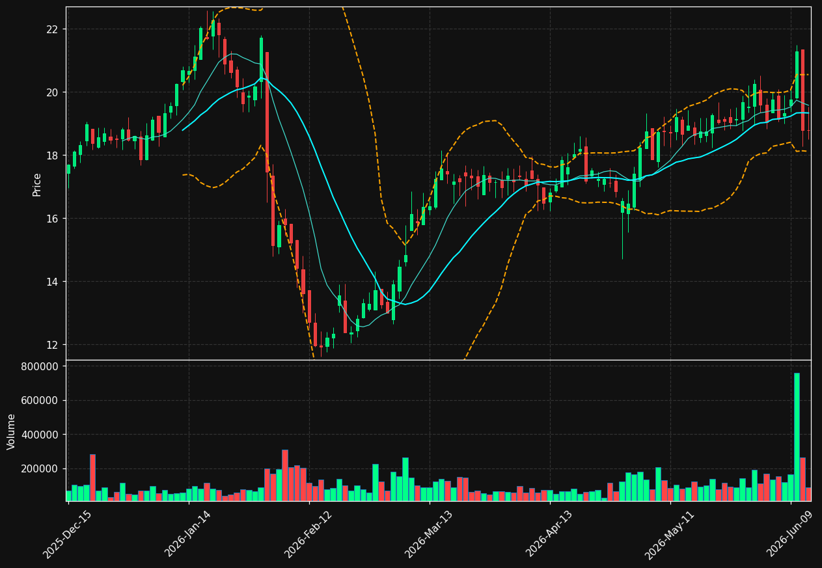
Task: Click the 2026-May-11 date label
Action: pos(670,534)
